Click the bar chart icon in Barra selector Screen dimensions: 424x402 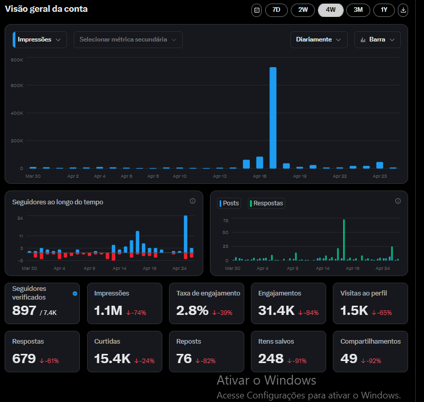(363, 40)
